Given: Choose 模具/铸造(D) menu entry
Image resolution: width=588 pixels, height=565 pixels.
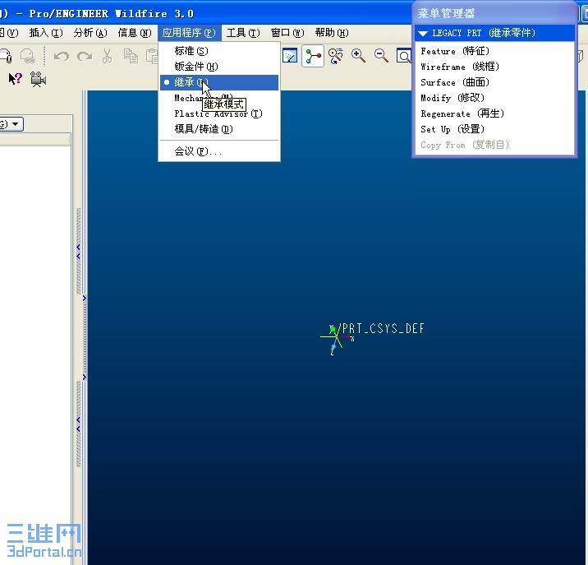Looking at the screenshot, I should coord(219,129).
